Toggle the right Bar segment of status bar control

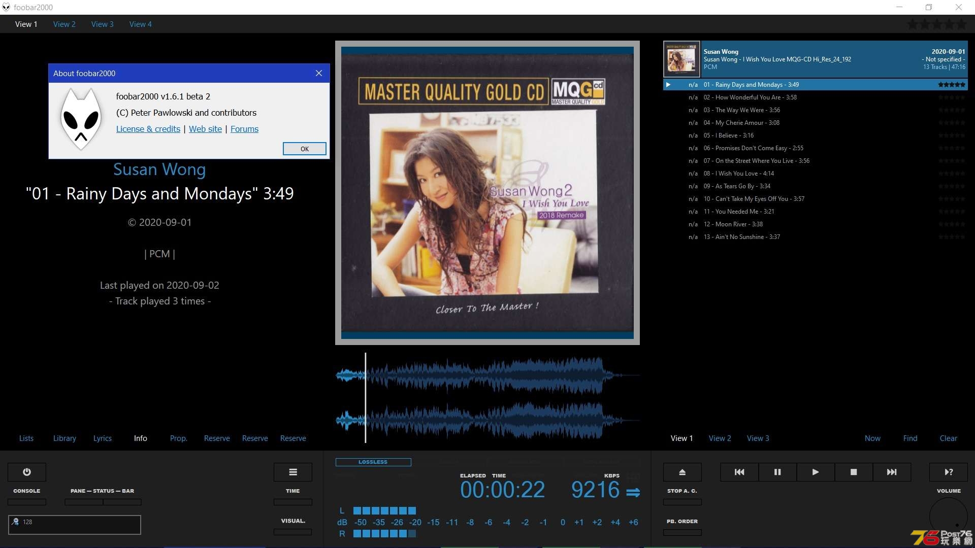pyautogui.click(x=122, y=502)
